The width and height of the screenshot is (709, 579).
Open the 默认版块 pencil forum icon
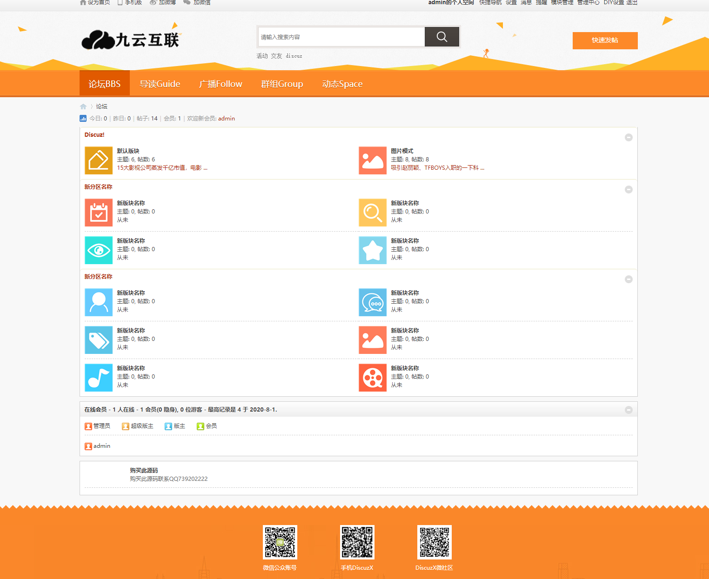tap(99, 160)
